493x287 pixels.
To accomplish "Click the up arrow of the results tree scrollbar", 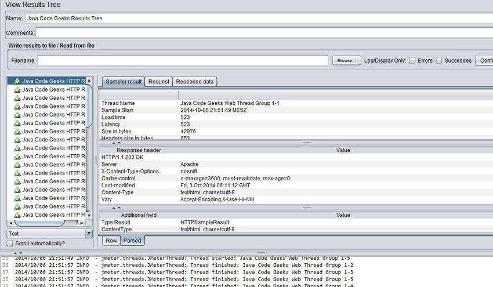I will [x=89, y=80].
